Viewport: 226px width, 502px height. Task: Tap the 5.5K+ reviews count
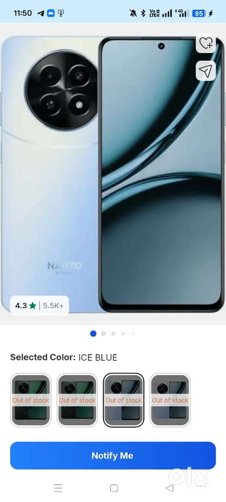point(53,306)
